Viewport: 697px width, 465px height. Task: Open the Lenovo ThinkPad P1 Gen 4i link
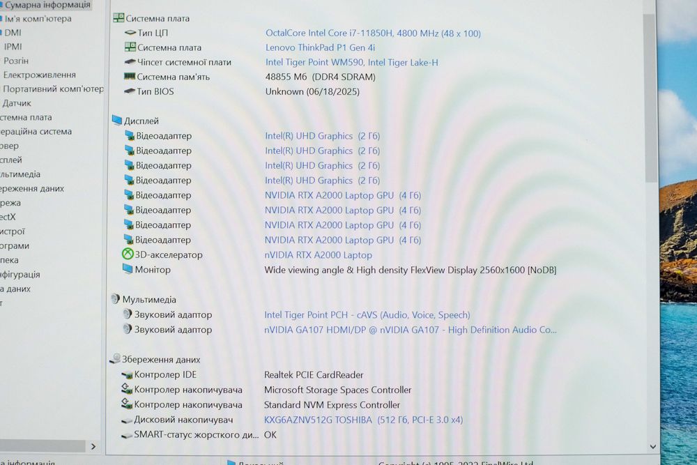click(x=320, y=47)
